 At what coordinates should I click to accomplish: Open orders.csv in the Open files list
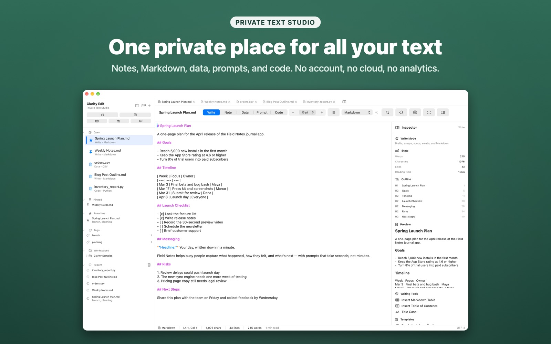[x=119, y=164]
